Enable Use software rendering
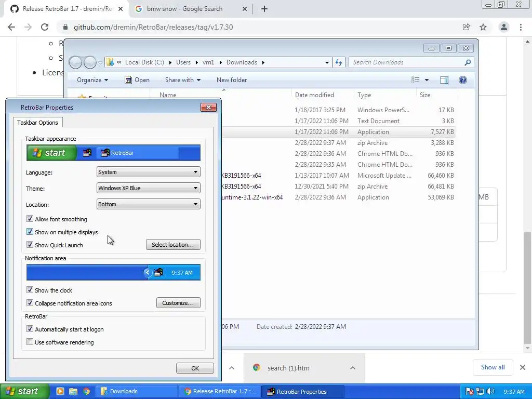This screenshot has width=532, height=399. 30,342
